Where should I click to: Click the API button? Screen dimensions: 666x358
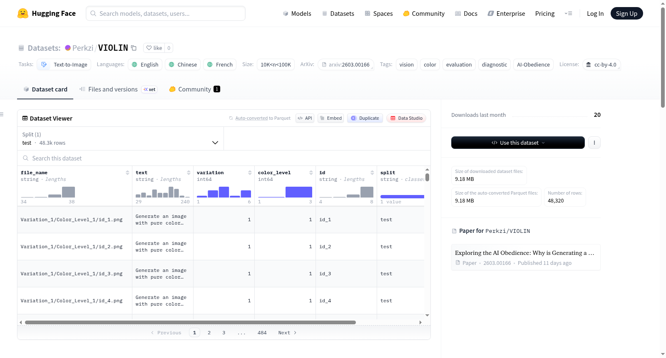point(305,118)
